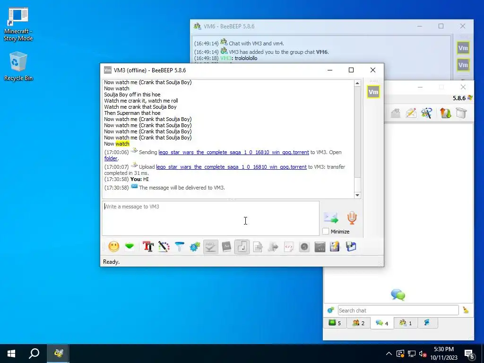Click the grayed share arrow icon

273,247
